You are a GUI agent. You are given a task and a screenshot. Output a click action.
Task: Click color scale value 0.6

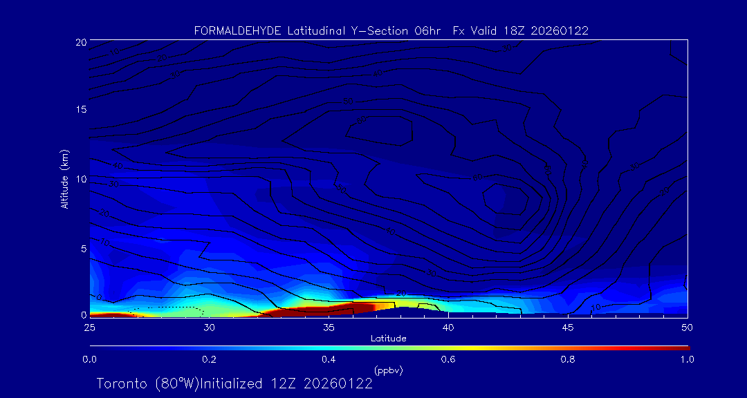448,359
